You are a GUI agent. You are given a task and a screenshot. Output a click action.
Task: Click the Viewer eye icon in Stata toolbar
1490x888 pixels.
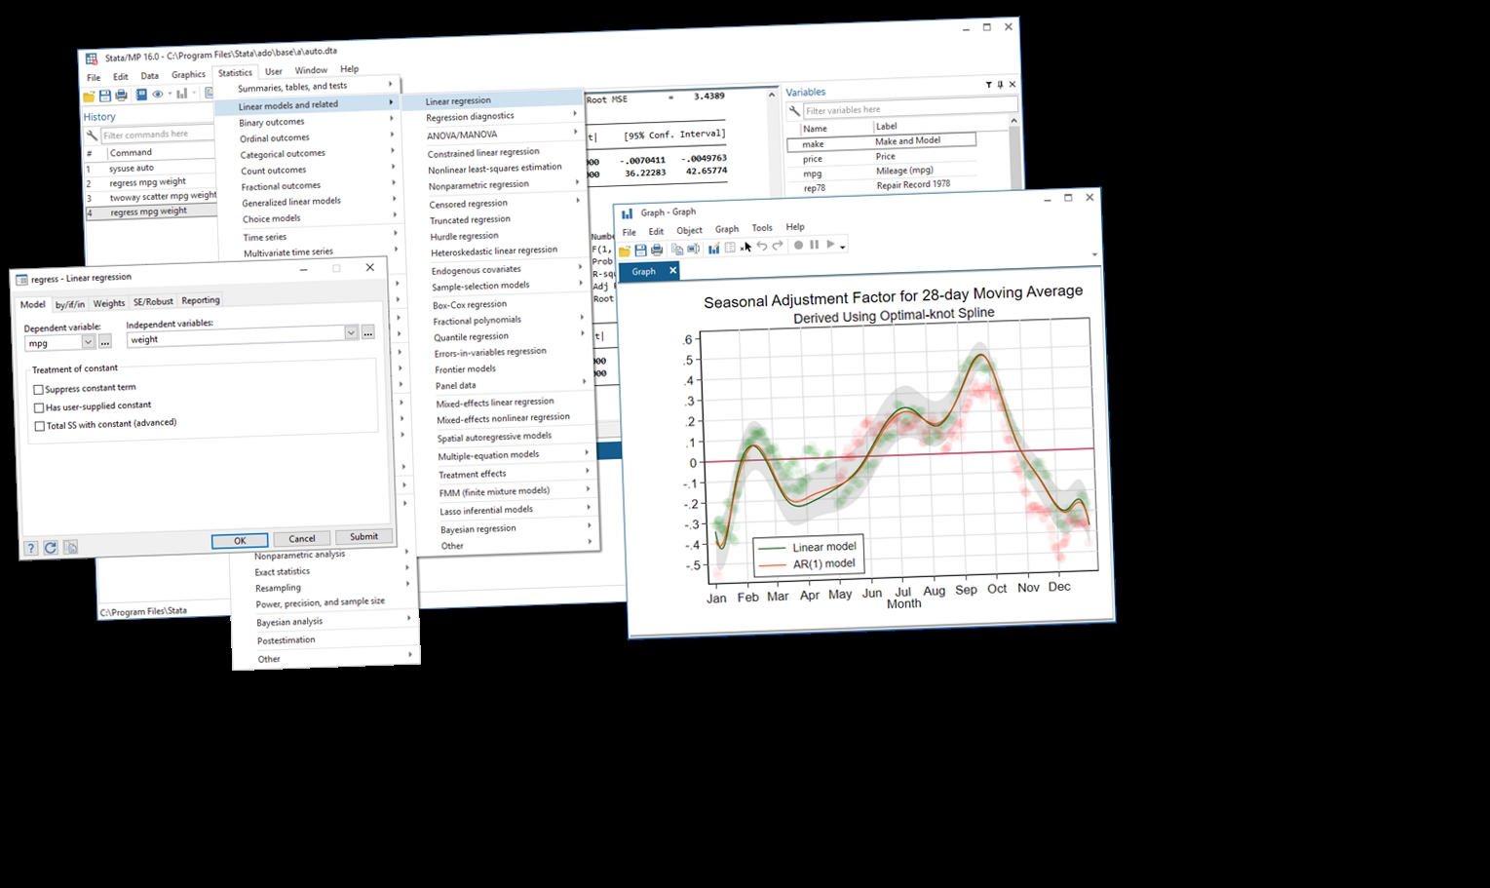pos(158,94)
